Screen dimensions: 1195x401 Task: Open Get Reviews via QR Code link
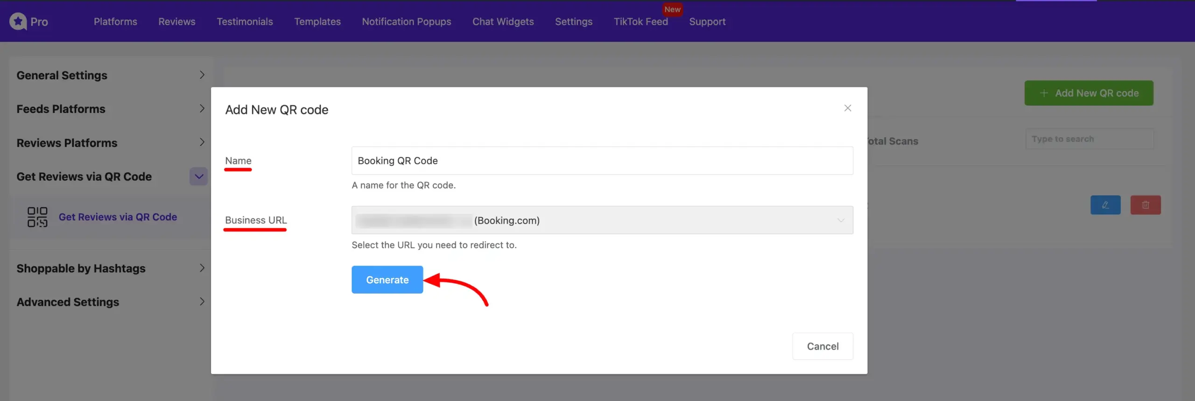118,217
